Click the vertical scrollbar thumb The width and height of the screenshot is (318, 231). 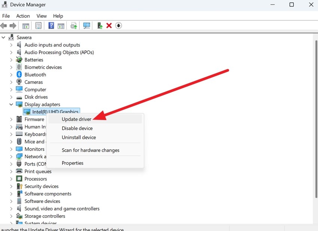tap(316, 119)
